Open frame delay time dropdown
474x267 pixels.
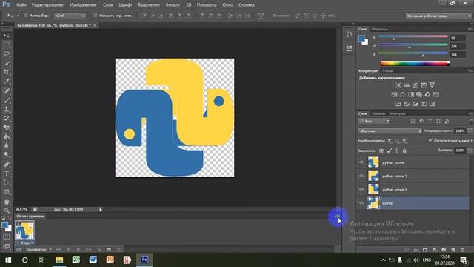(27, 243)
